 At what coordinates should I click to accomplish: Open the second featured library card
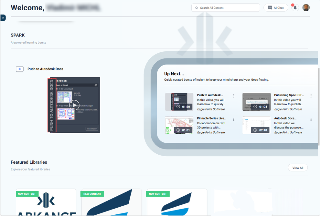pyautogui.click(x=112, y=202)
